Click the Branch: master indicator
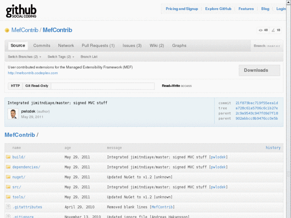 pyautogui.click(x=267, y=46)
